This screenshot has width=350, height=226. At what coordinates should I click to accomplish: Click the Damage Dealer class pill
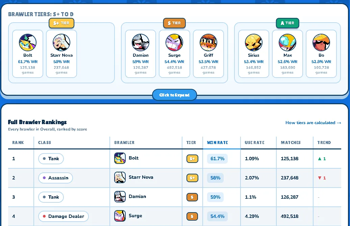coord(64,216)
